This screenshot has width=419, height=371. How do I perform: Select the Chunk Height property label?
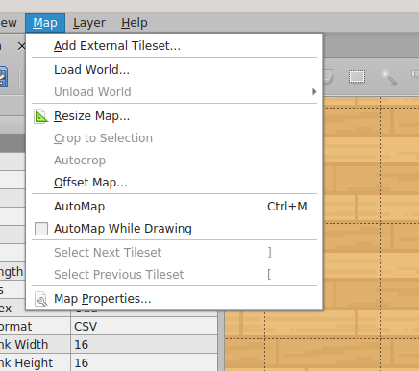click(x=26, y=363)
